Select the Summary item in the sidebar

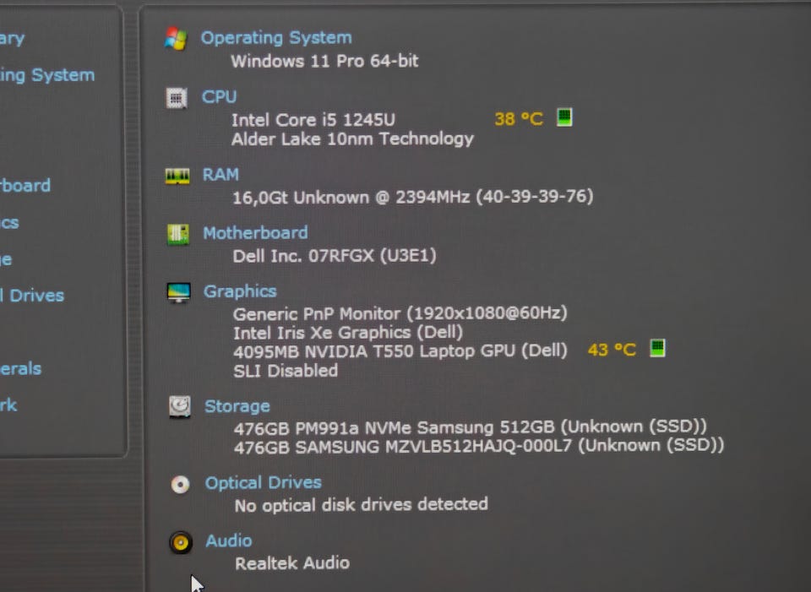[x=12, y=39]
